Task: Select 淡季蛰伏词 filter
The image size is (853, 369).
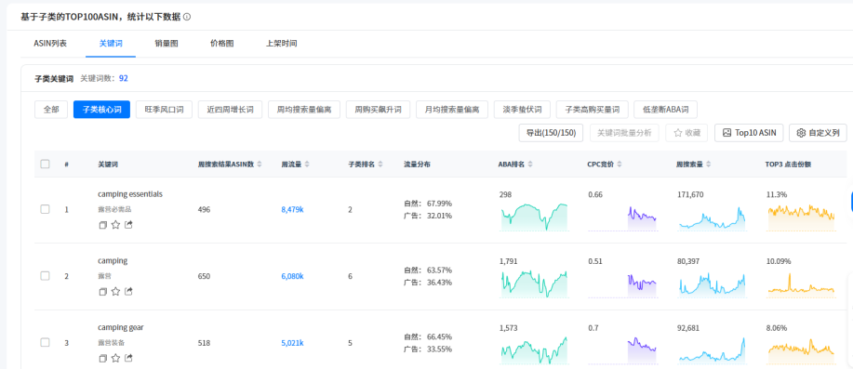Action: pyautogui.click(x=522, y=110)
